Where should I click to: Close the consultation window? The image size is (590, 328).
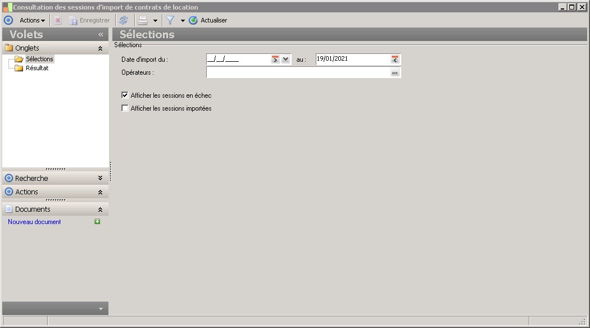coord(582,7)
